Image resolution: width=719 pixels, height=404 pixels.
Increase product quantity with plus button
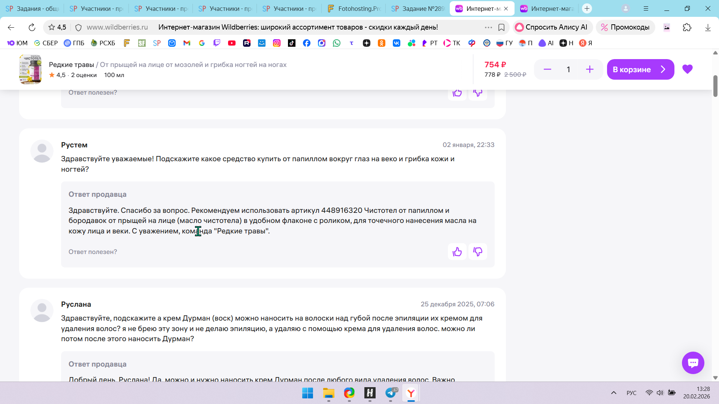click(589, 70)
